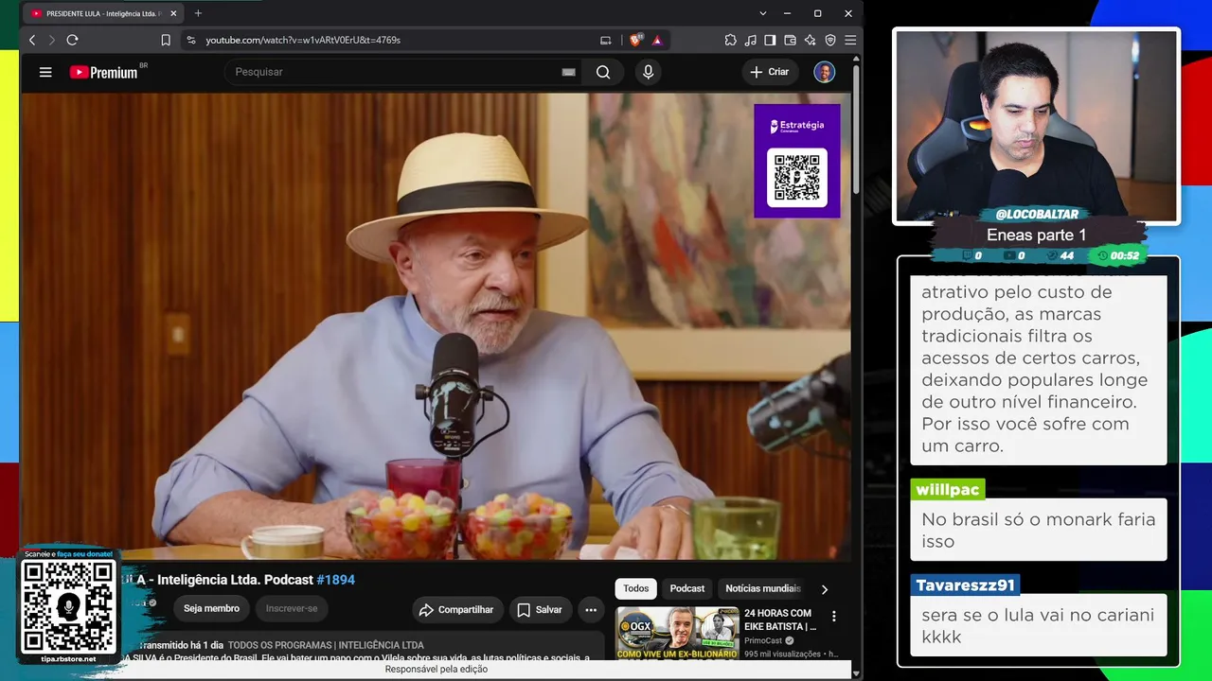Screen dimensions: 1212x681
Task: Click the cast icon in address bar
Action: pos(606,40)
